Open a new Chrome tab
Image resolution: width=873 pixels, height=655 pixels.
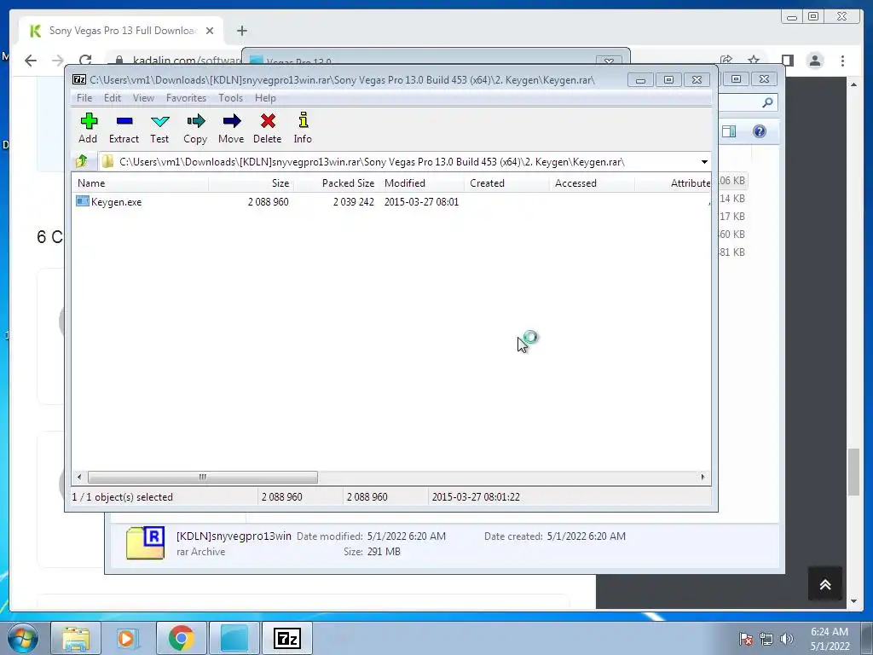click(241, 31)
